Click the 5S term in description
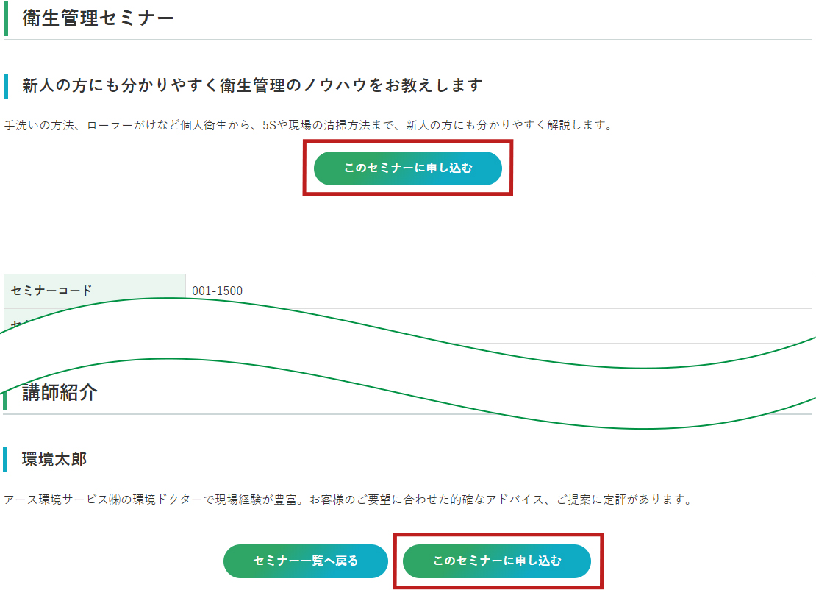The image size is (816, 590). coord(269,125)
